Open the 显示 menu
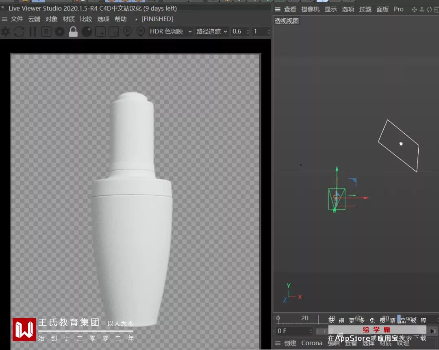 pyautogui.click(x=330, y=9)
